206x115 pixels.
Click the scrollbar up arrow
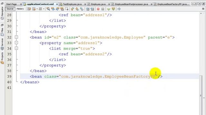(x=201, y=13)
